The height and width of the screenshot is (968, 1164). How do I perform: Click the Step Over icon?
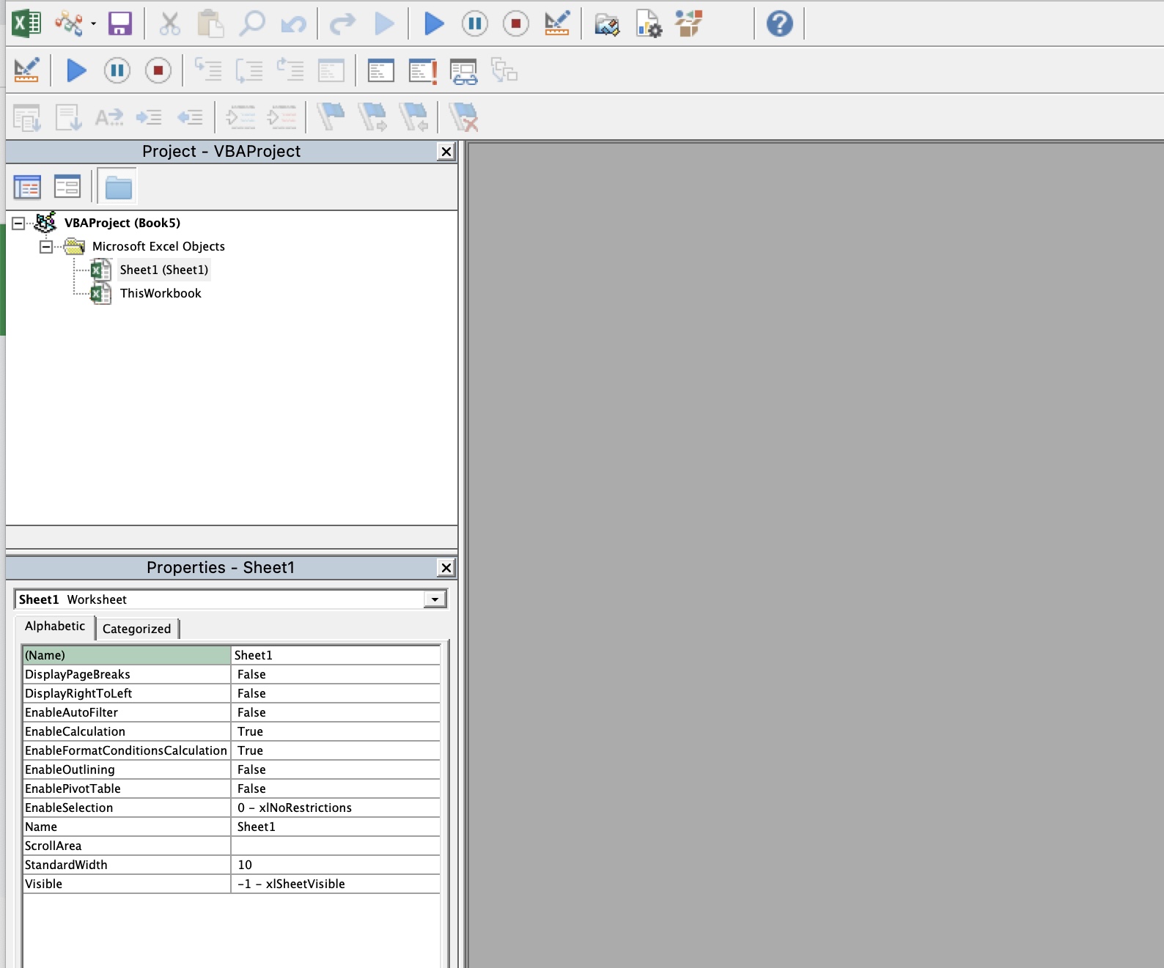pos(249,70)
